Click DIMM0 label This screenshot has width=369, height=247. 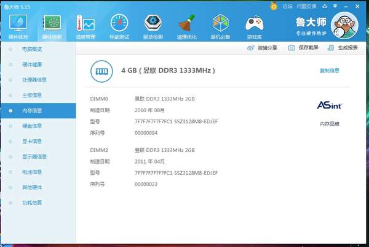[x=99, y=99]
